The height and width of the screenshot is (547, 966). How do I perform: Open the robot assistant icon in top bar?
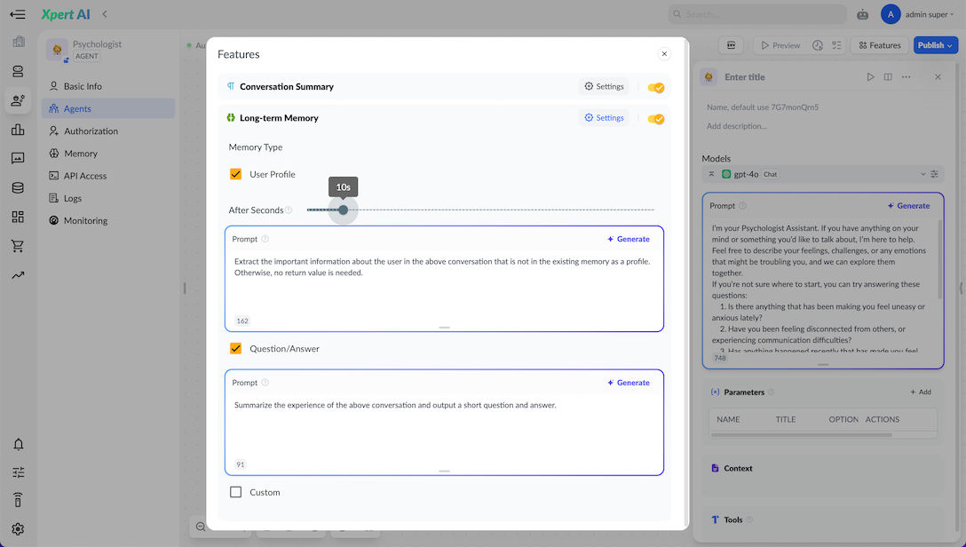(862, 14)
